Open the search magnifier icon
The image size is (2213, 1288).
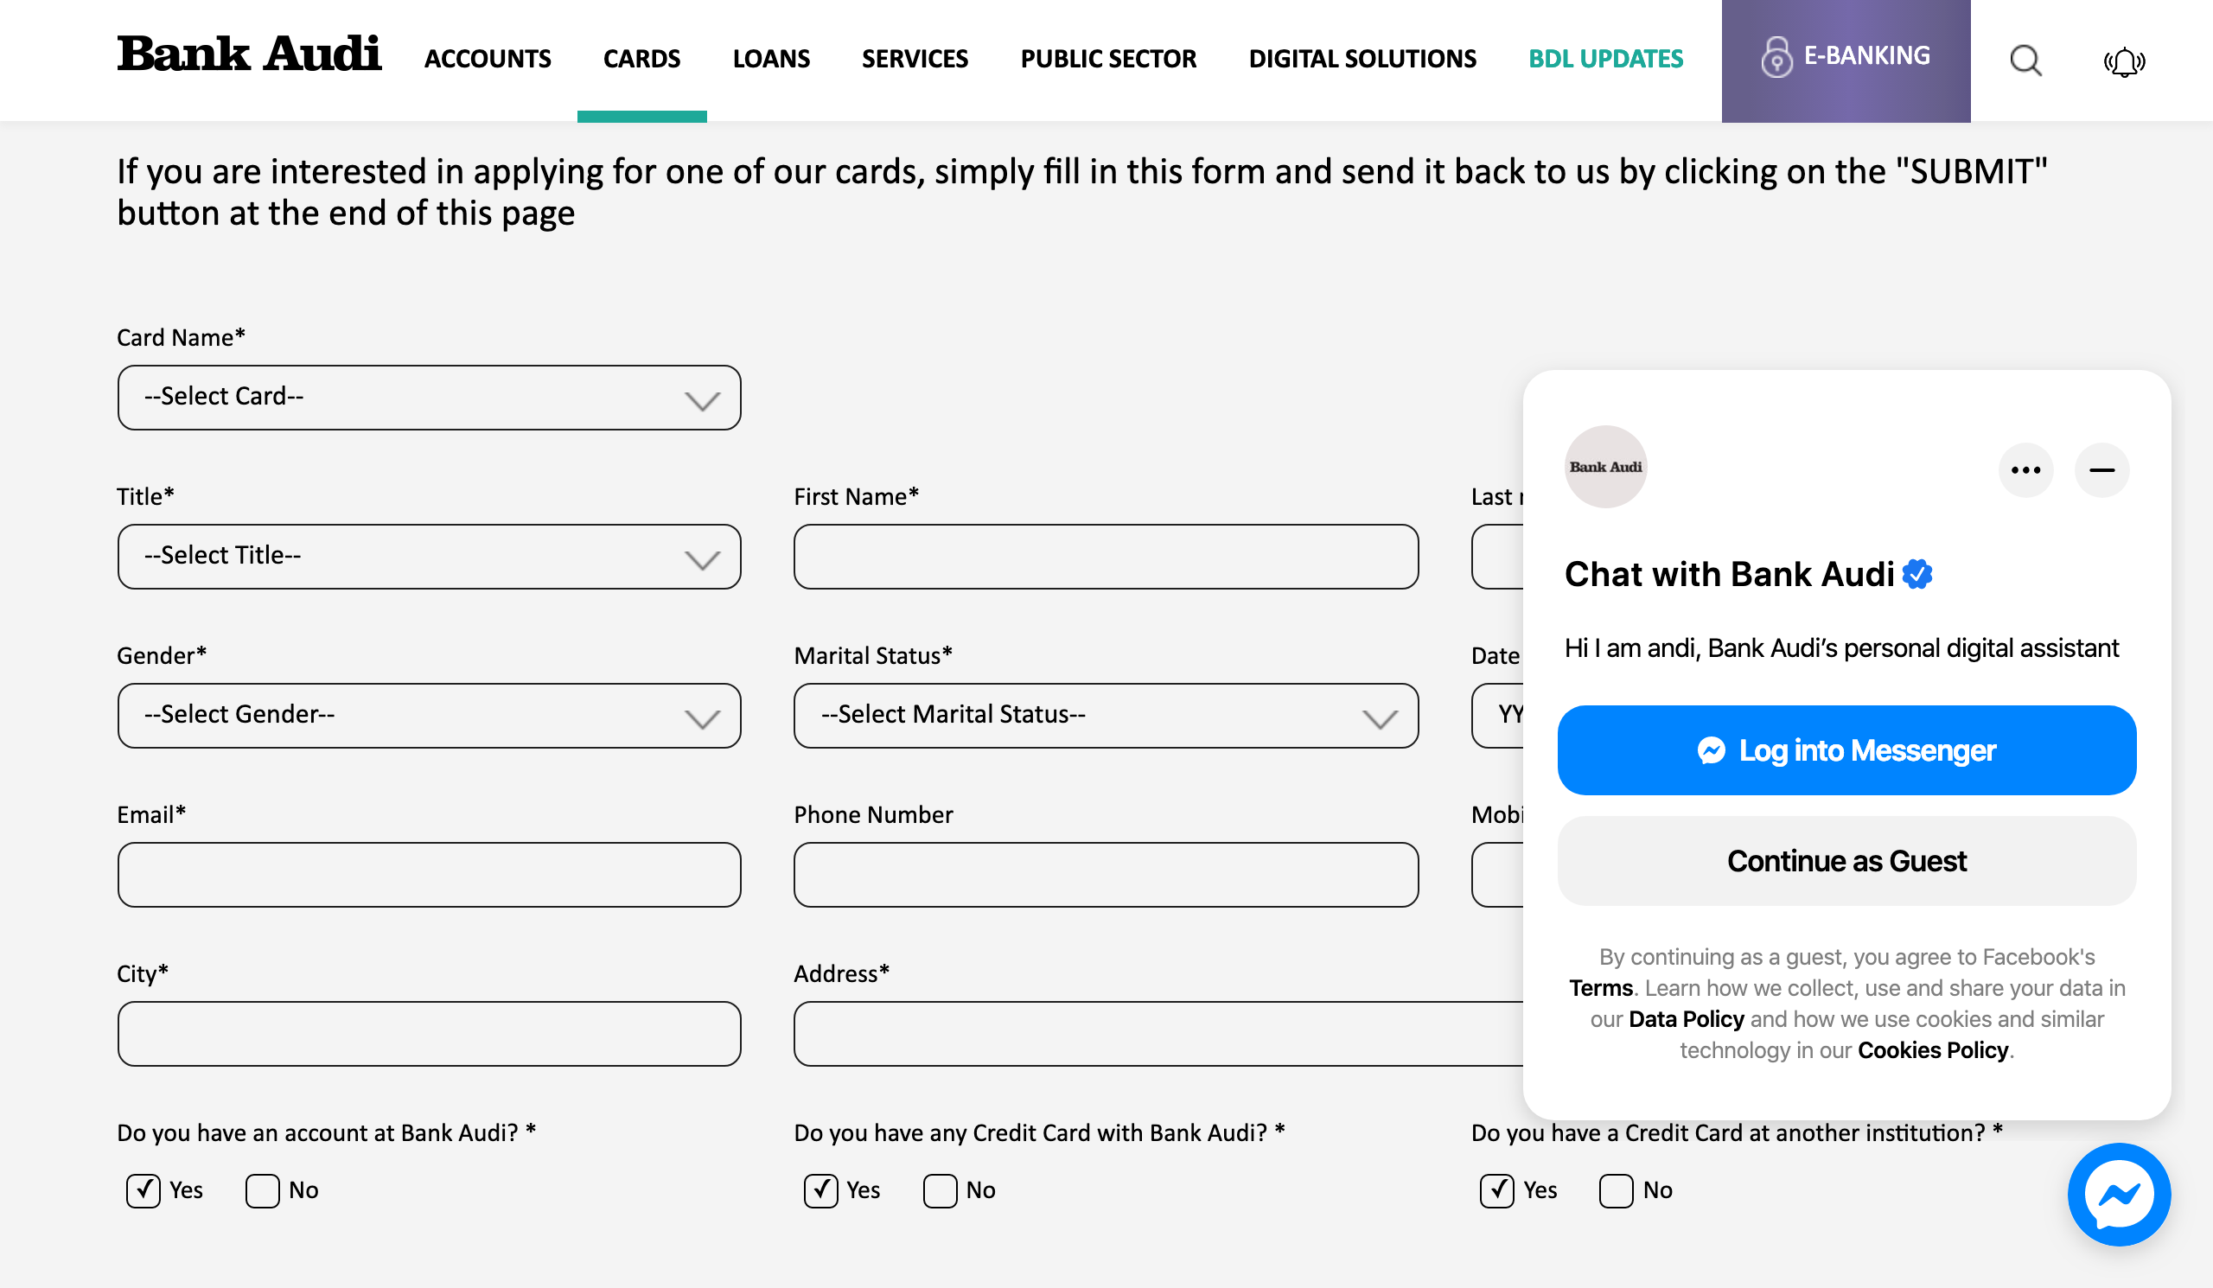2025,61
